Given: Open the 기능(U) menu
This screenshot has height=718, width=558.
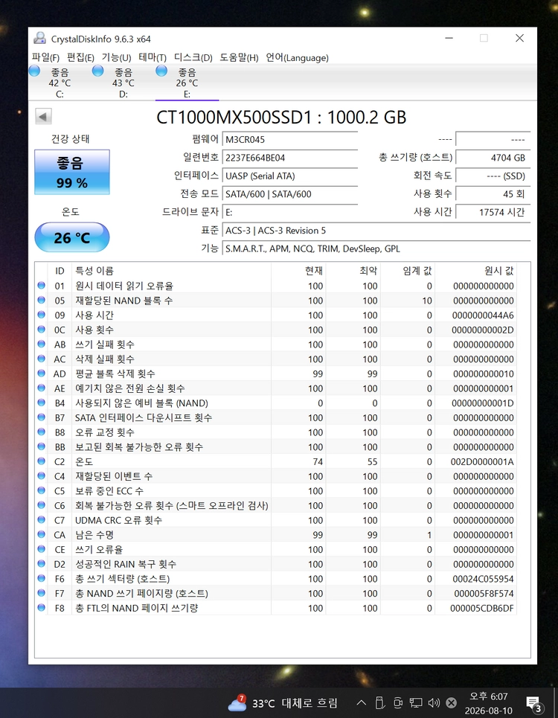Looking at the screenshot, I should click(116, 58).
